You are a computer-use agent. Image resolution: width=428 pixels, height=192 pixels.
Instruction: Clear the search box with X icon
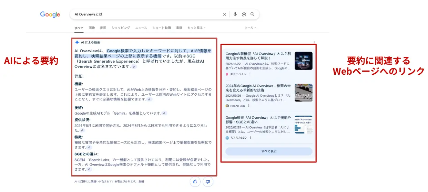click(224, 14)
